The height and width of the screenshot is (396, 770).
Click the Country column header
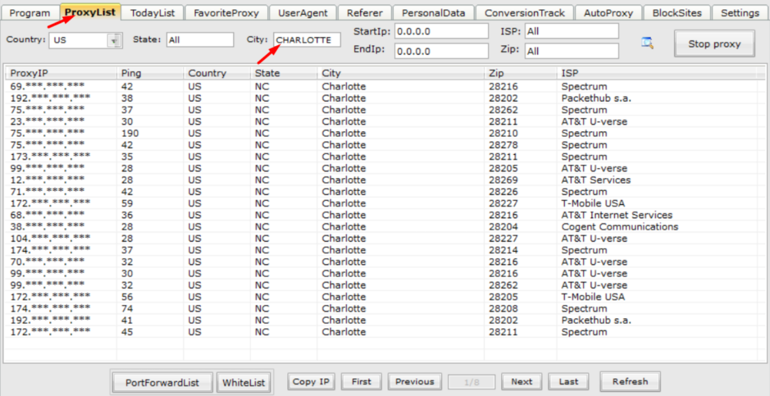pyautogui.click(x=217, y=73)
